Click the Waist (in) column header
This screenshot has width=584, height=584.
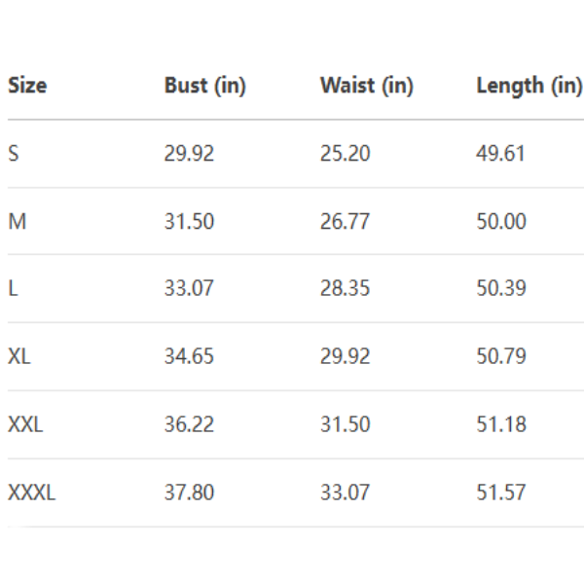point(366,86)
